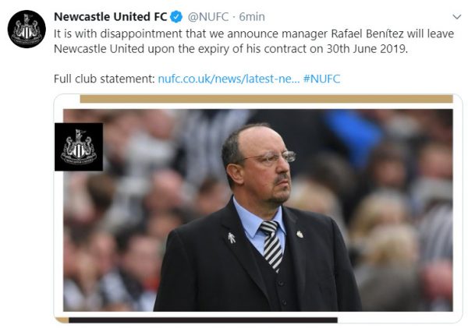
Task: Click the Newcastle United FC display name
Action: click(x=111, y=16)
